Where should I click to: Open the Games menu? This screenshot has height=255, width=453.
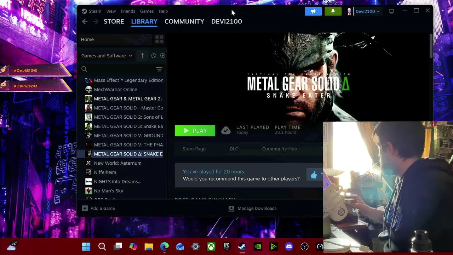pyautogui.click(x=147, y=11)
